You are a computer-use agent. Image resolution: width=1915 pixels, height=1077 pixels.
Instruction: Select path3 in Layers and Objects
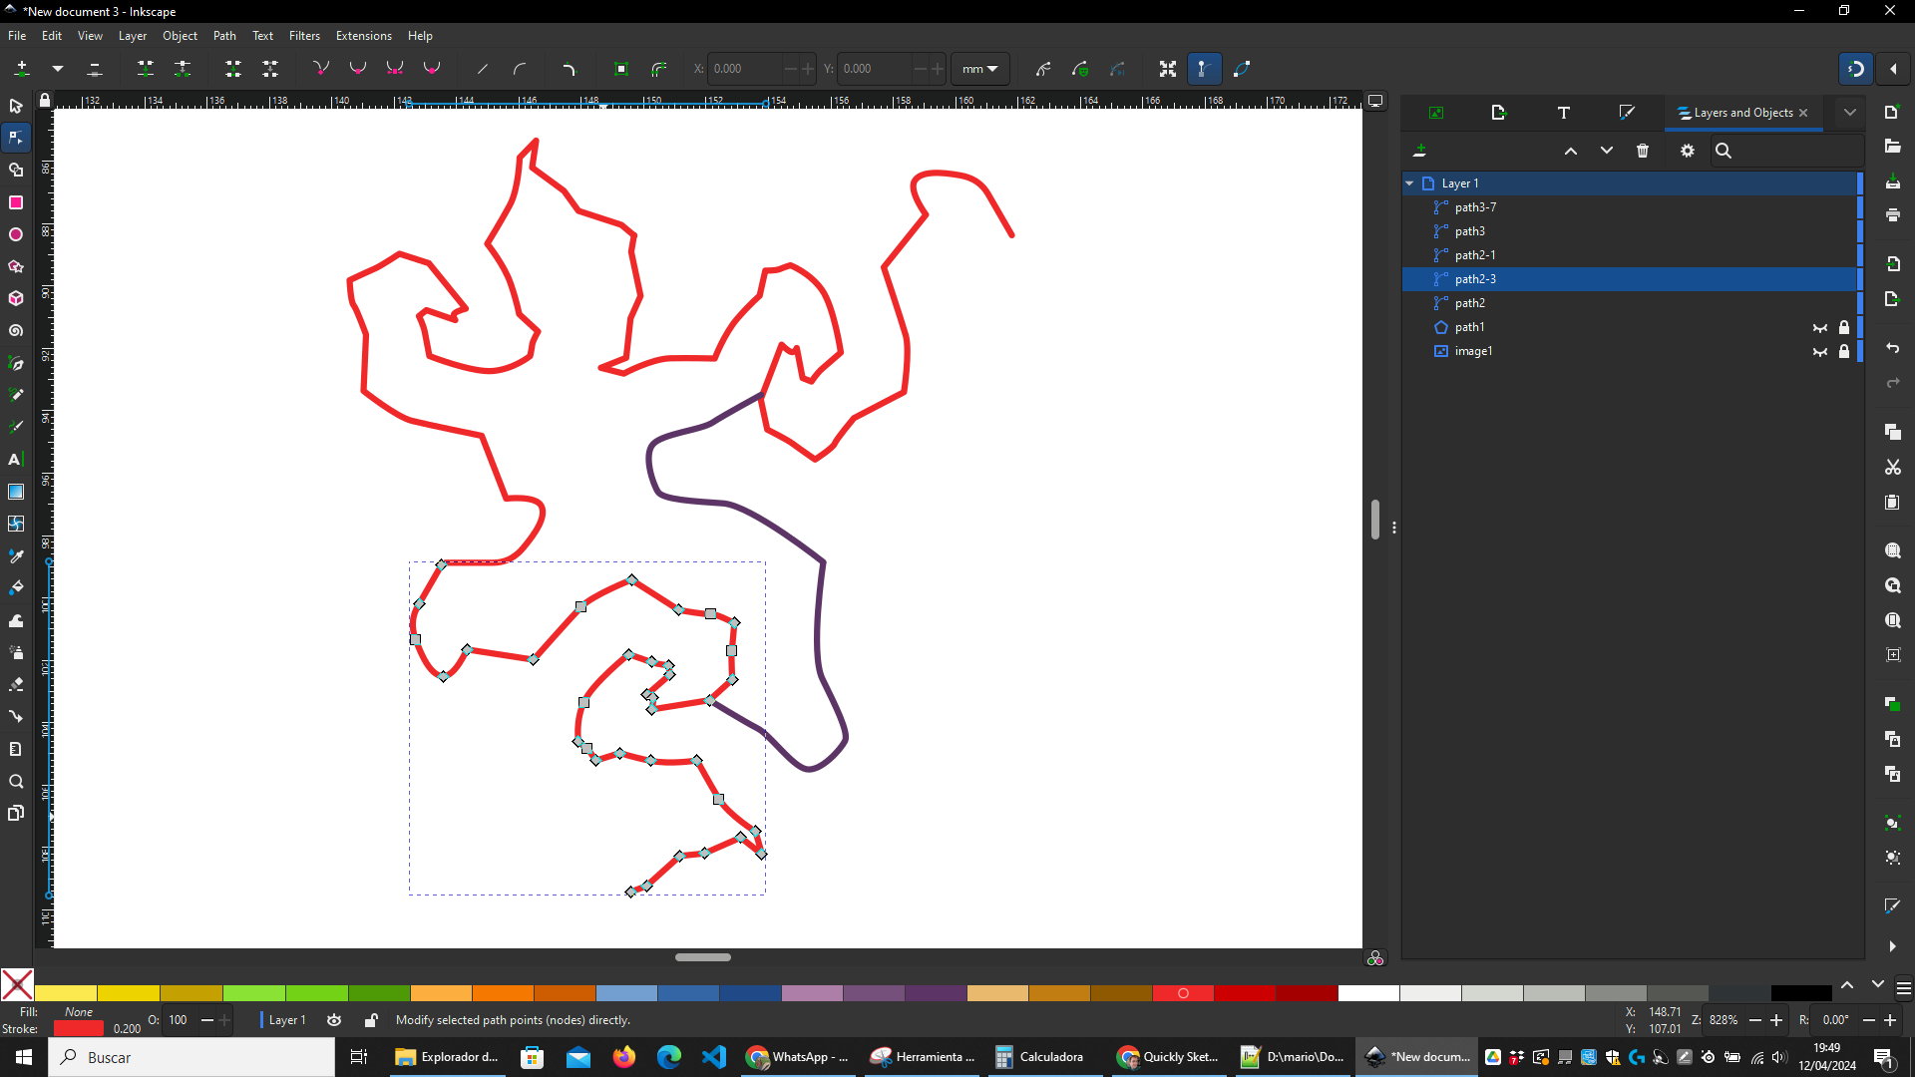click(1469, 231)
